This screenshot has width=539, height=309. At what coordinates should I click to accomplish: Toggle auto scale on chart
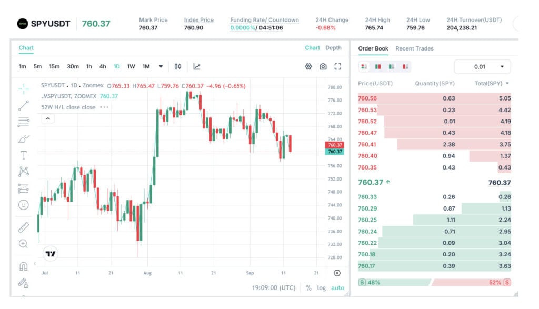tap(337, 288)
